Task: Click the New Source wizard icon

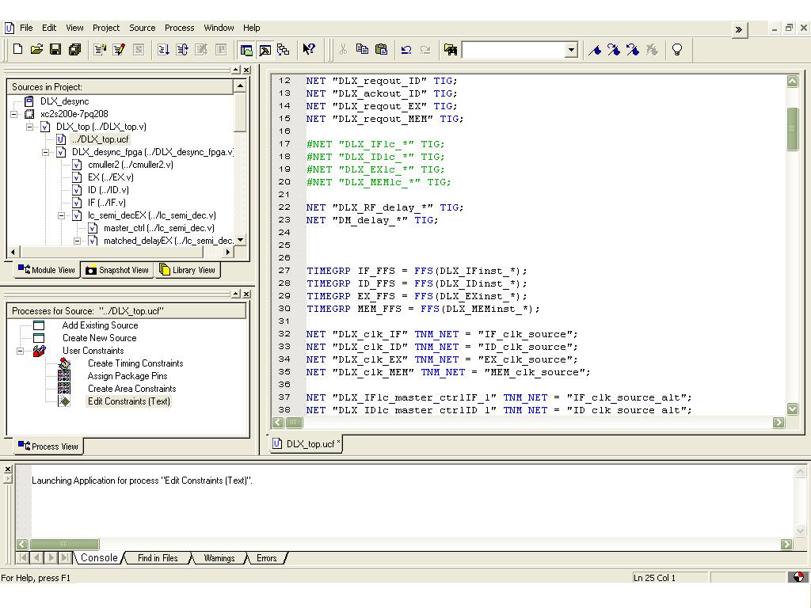Action: tap(100, 50)
